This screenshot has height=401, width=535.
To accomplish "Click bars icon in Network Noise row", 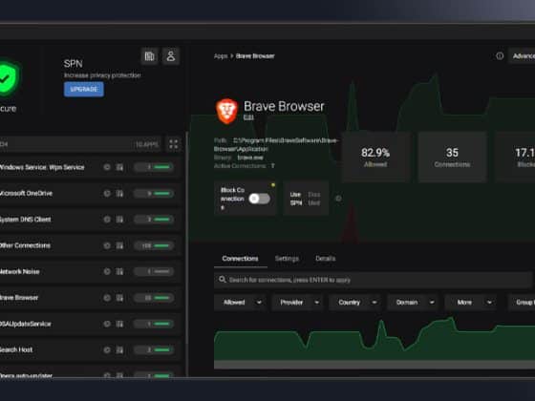I will click(119, 271).
